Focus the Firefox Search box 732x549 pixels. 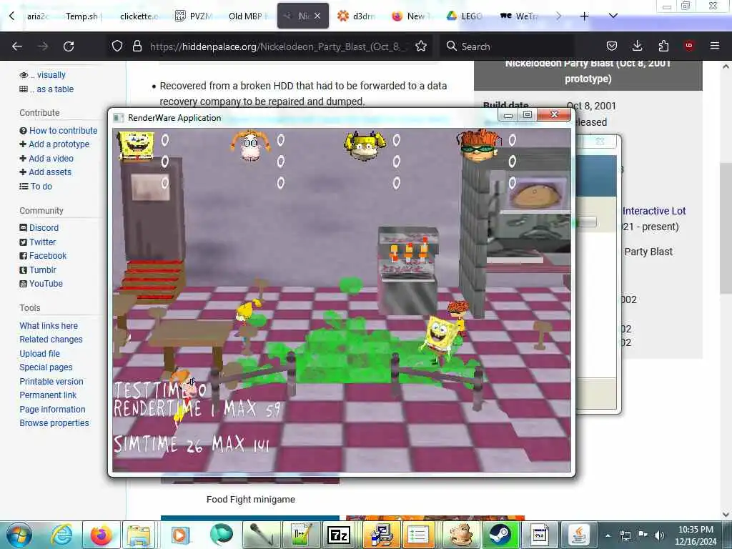[x=509, y=46]
